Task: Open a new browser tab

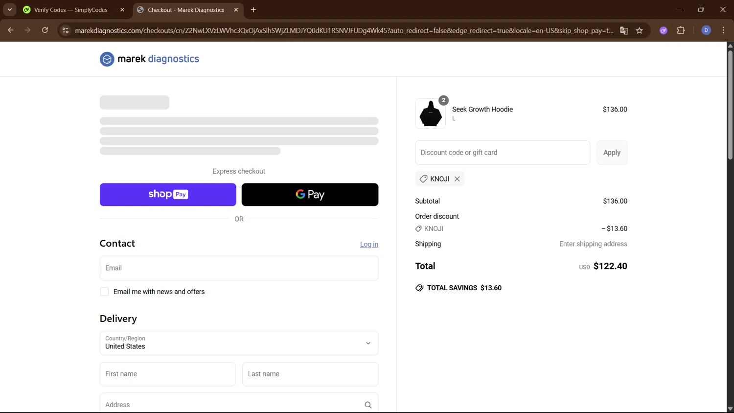Action: click(253, 10)
